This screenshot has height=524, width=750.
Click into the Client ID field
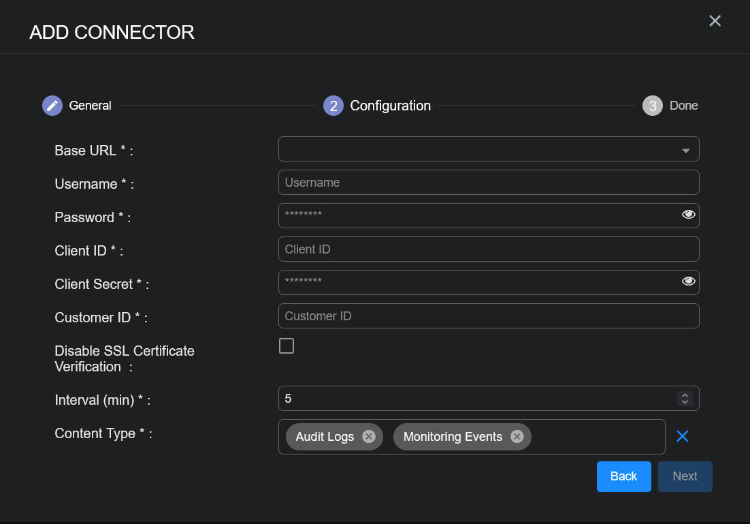pos(489,249)
